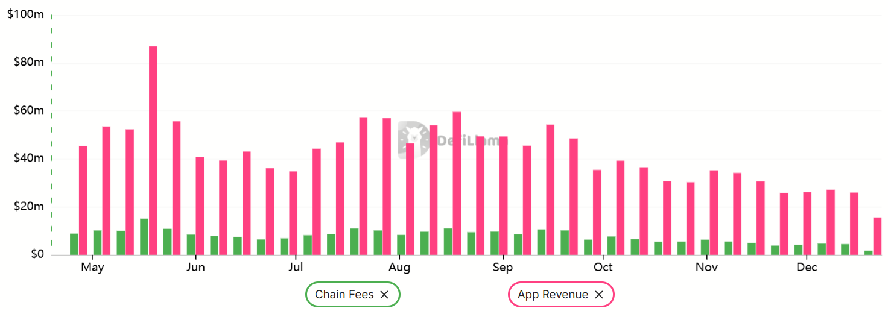Viewport: 888px width, 317px height.
Task: Select the Aug x-axis month label
Action: click(x=399, y=268)
